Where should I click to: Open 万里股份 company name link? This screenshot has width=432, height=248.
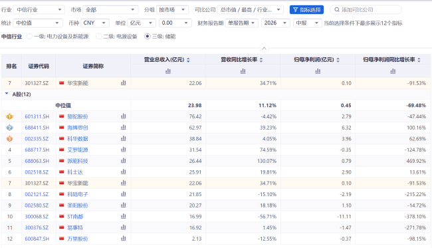pos(78,239)
